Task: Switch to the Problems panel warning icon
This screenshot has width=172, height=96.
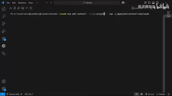Action: point(11,8)
